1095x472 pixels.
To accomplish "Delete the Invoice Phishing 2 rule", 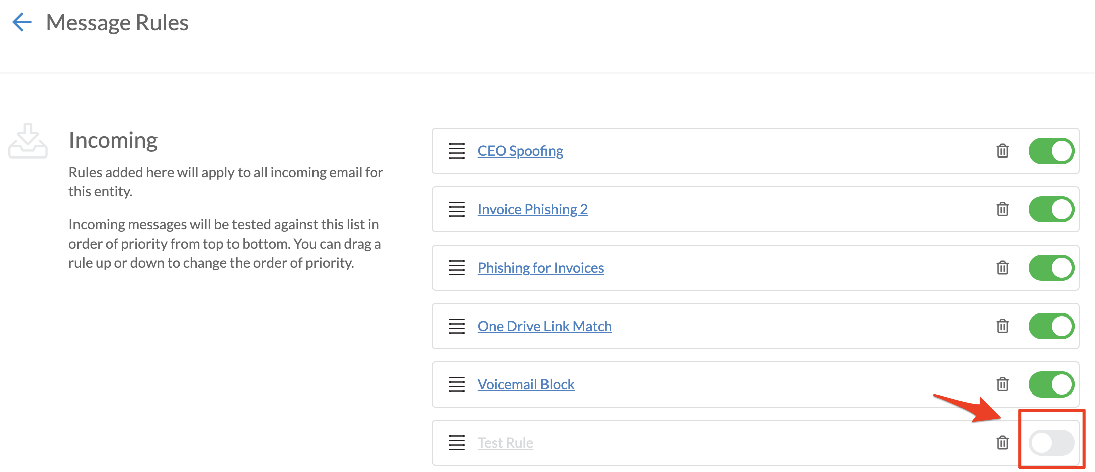I will pyautogui.click(x=1002, y=209).
